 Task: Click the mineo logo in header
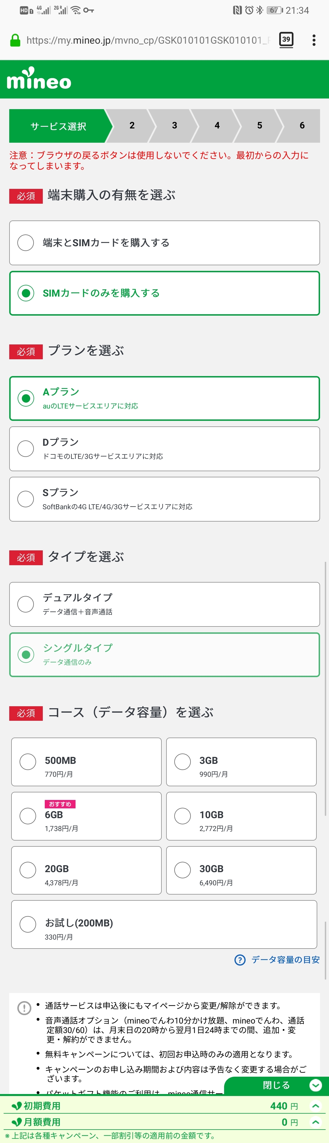(39, 79)
